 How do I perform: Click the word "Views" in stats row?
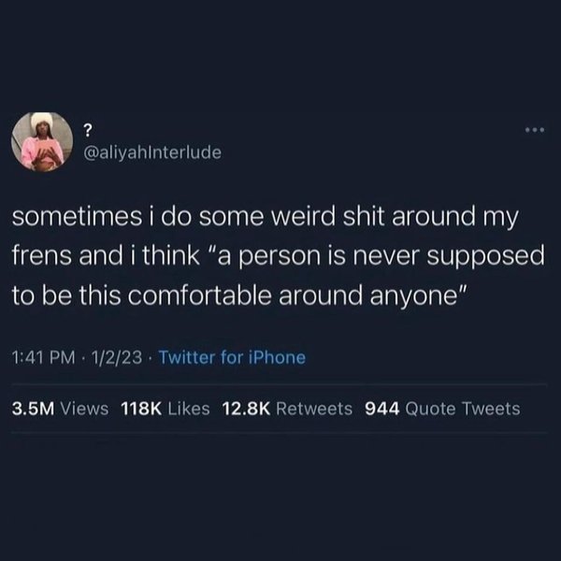tap(84, 409)
